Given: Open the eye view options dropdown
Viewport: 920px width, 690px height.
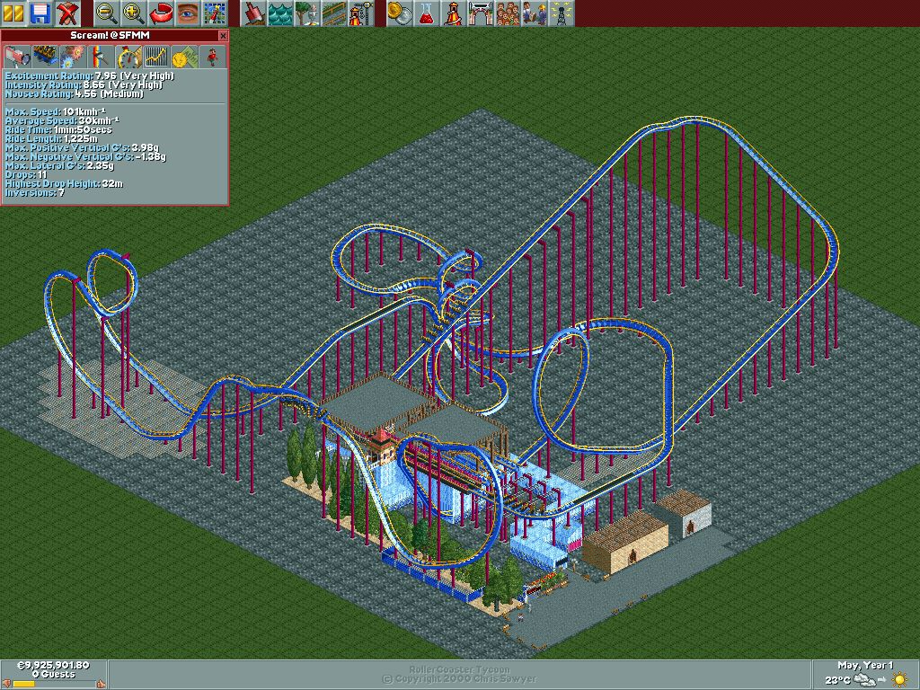Looking at the screenshot, I should pyautogui.click(x=187, y=13).
